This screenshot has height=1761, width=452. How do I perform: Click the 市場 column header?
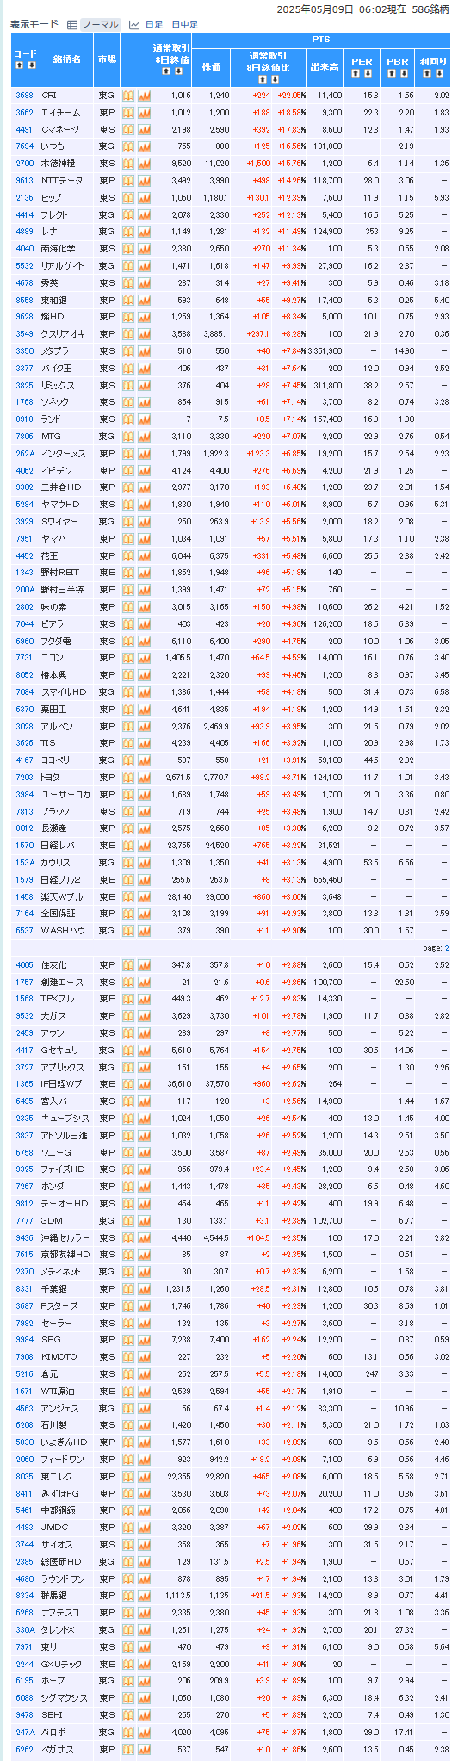108,59
